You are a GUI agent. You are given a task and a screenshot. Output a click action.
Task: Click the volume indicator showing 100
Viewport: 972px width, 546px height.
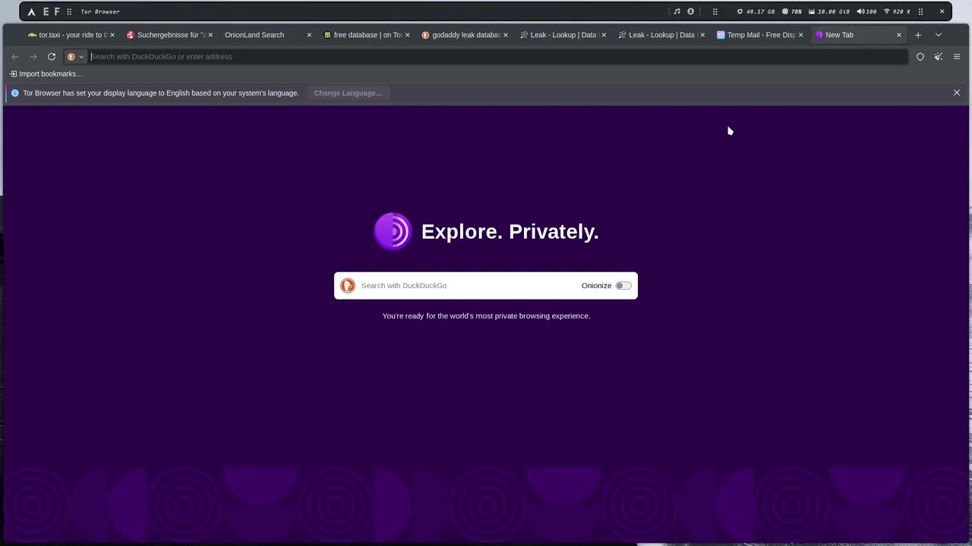pyautogui.click(x=866, y=11)
